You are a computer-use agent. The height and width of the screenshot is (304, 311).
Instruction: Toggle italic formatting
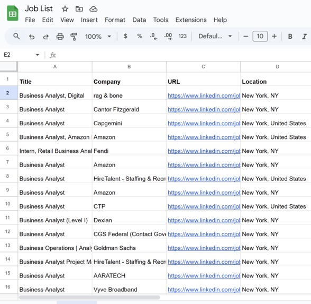click(x=304, y=36)
